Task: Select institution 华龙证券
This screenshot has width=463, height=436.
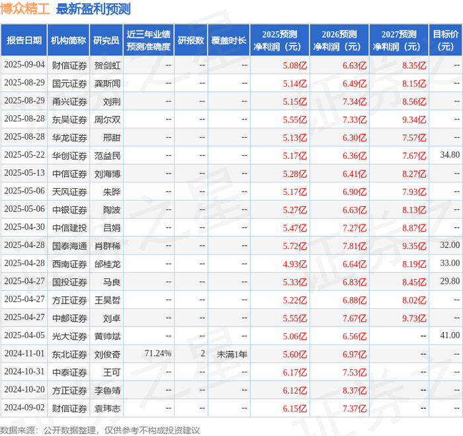Action: (69, 138)
